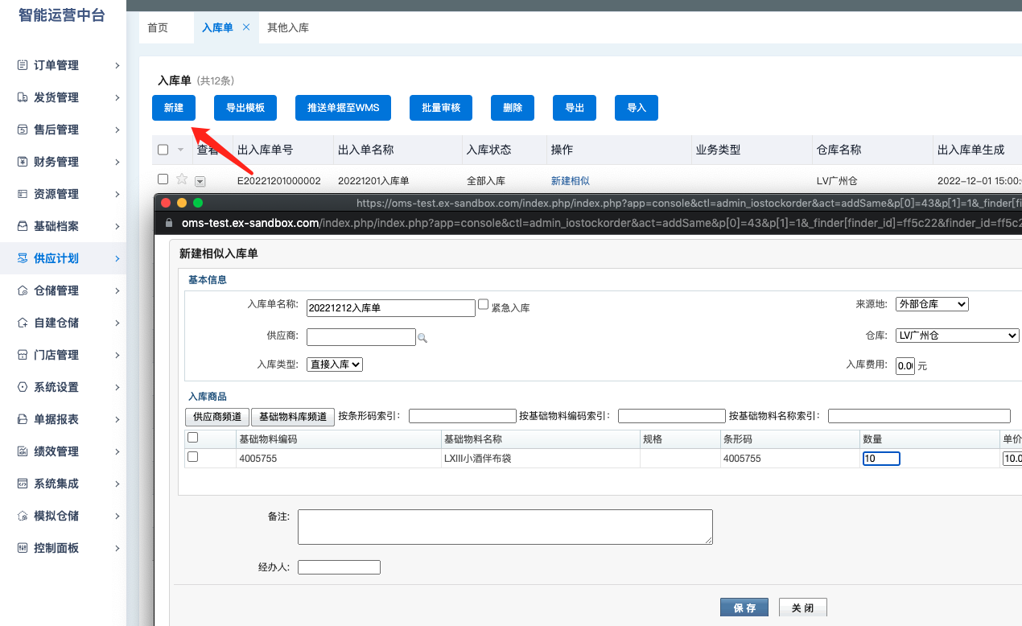Click the 批量审核 button

441,108
